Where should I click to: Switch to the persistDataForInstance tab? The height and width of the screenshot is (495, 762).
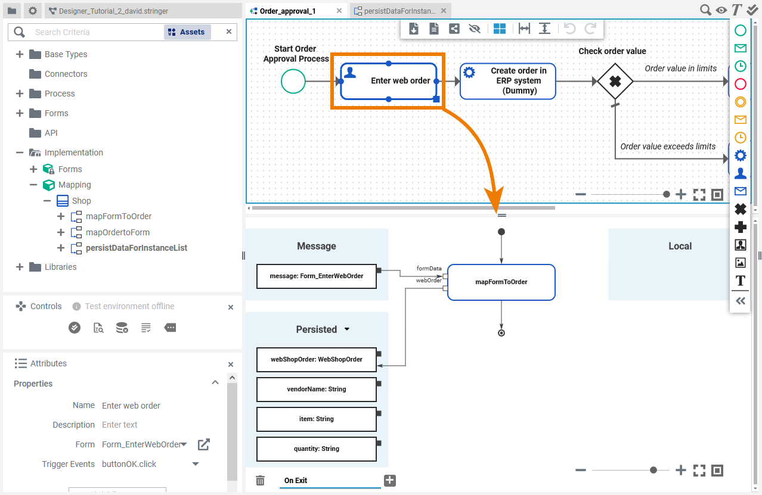400,11
